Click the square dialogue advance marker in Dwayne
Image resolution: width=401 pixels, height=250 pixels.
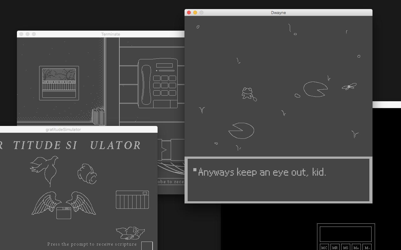(x=195, y=170)
